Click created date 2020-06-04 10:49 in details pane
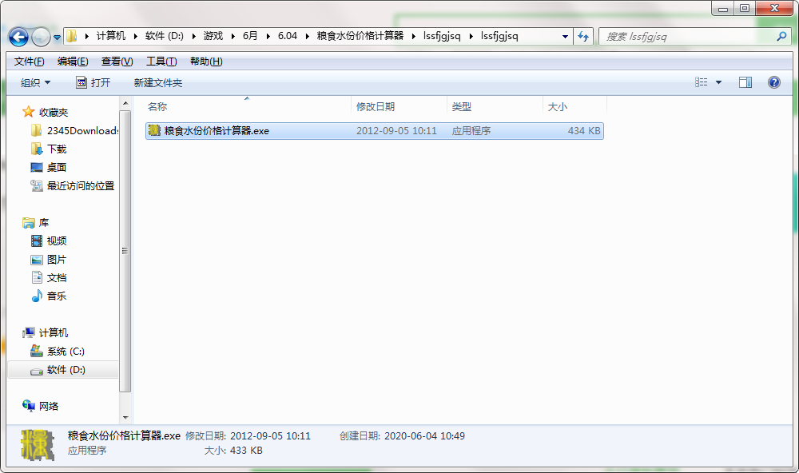 (424, 436)
